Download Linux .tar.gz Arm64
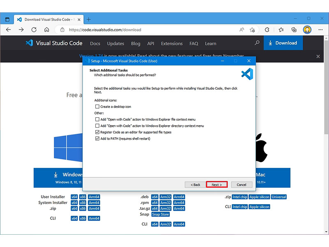The width and height of the screenshot is (329, 247). 179,208
